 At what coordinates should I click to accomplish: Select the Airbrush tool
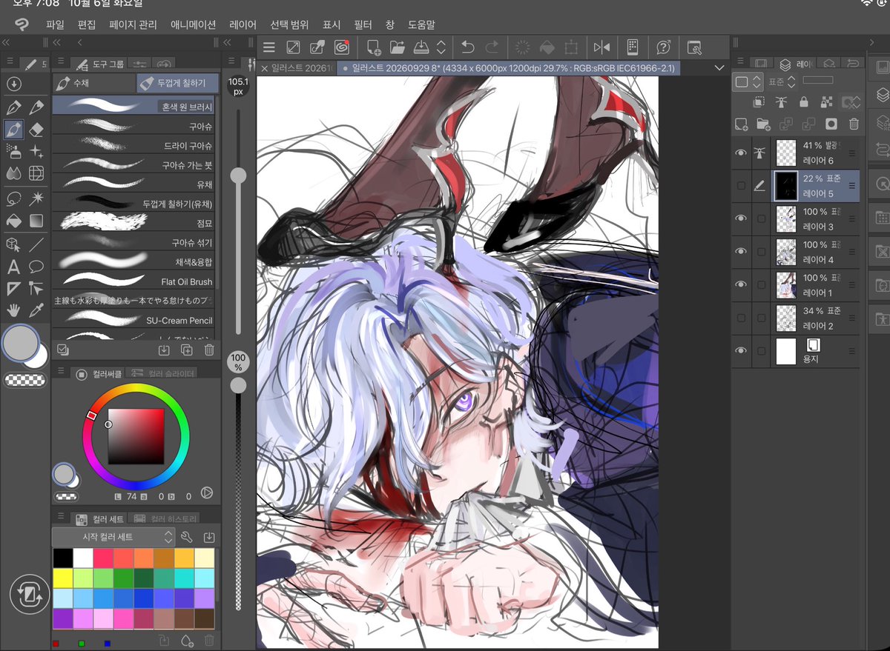[x=13, y=151]
